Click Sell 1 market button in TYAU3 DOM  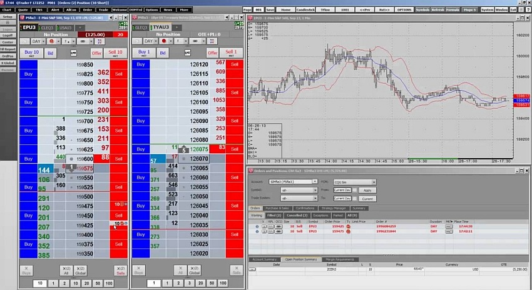coord(231,52)
